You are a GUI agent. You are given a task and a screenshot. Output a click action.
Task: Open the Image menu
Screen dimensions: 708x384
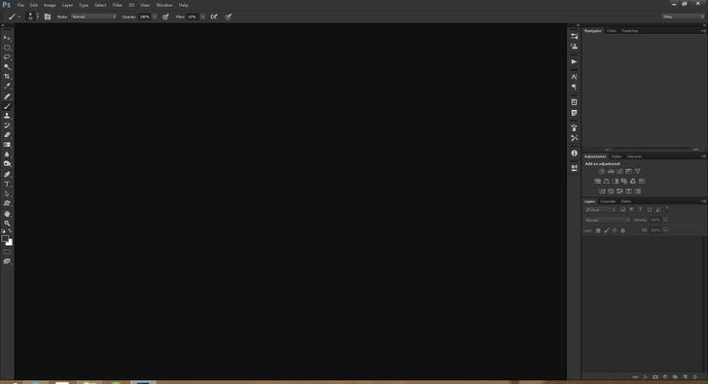point(50,5)
